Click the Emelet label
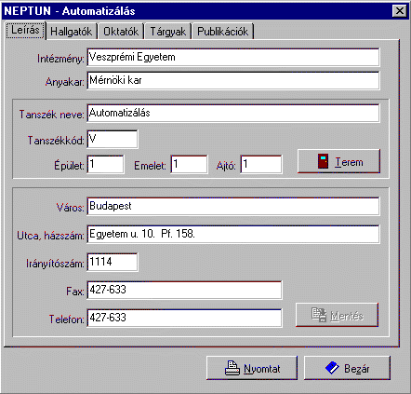This screenshot has width=411, height=394. (x=150, y=166)
